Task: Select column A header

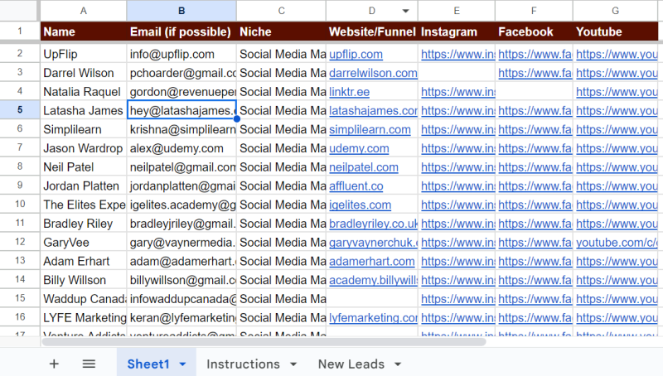Action: [84, 11]
